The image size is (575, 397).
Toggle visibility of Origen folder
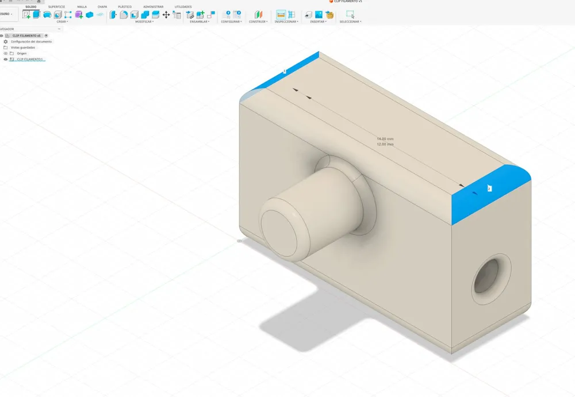coord(6,53)
